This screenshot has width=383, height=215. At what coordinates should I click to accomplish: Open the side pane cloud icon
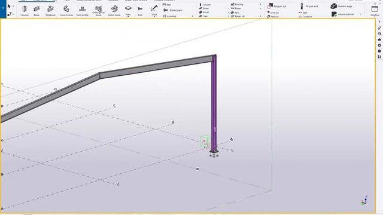[x=379, y=39]
